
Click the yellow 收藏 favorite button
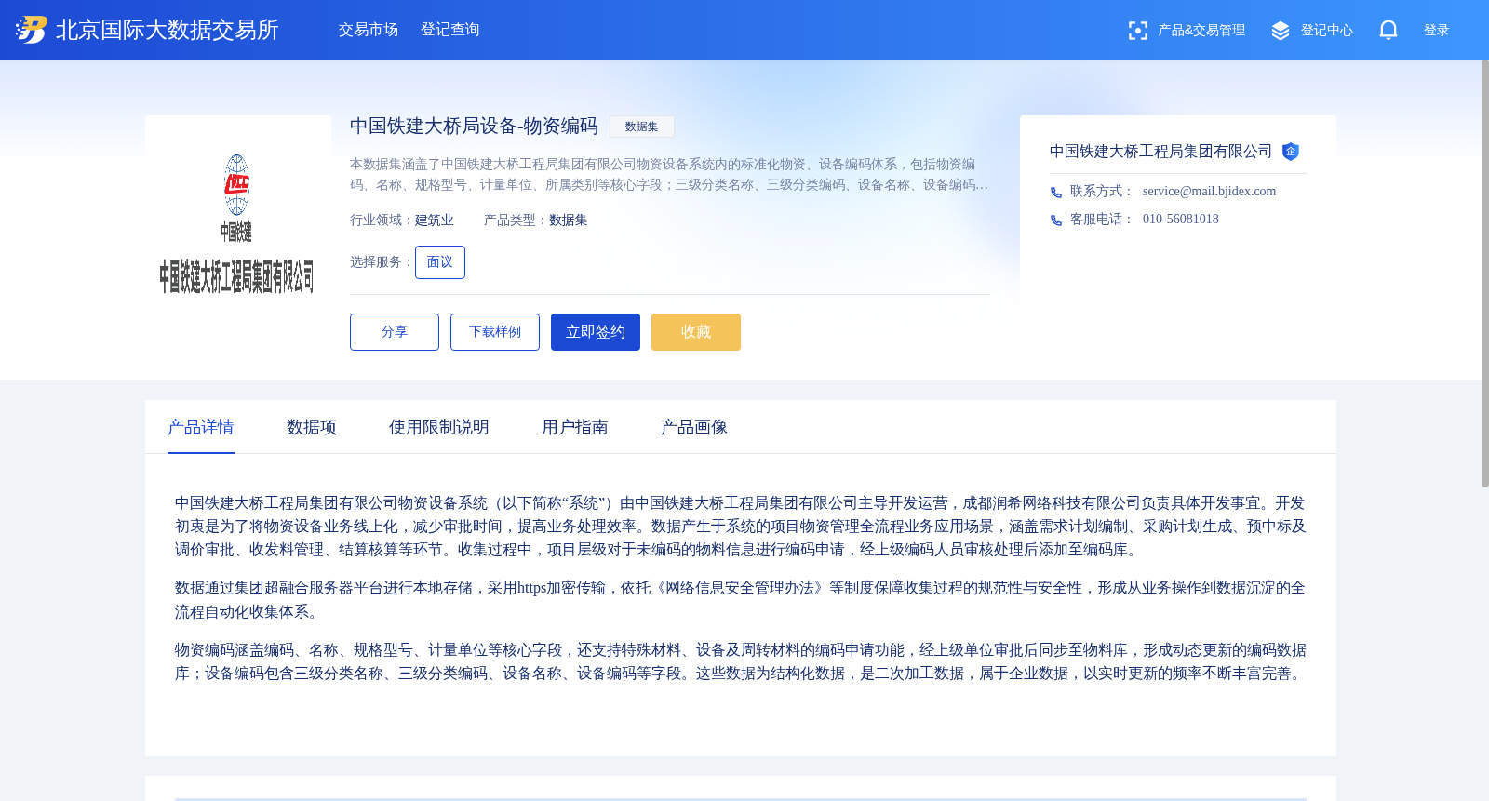coord(696,332)
